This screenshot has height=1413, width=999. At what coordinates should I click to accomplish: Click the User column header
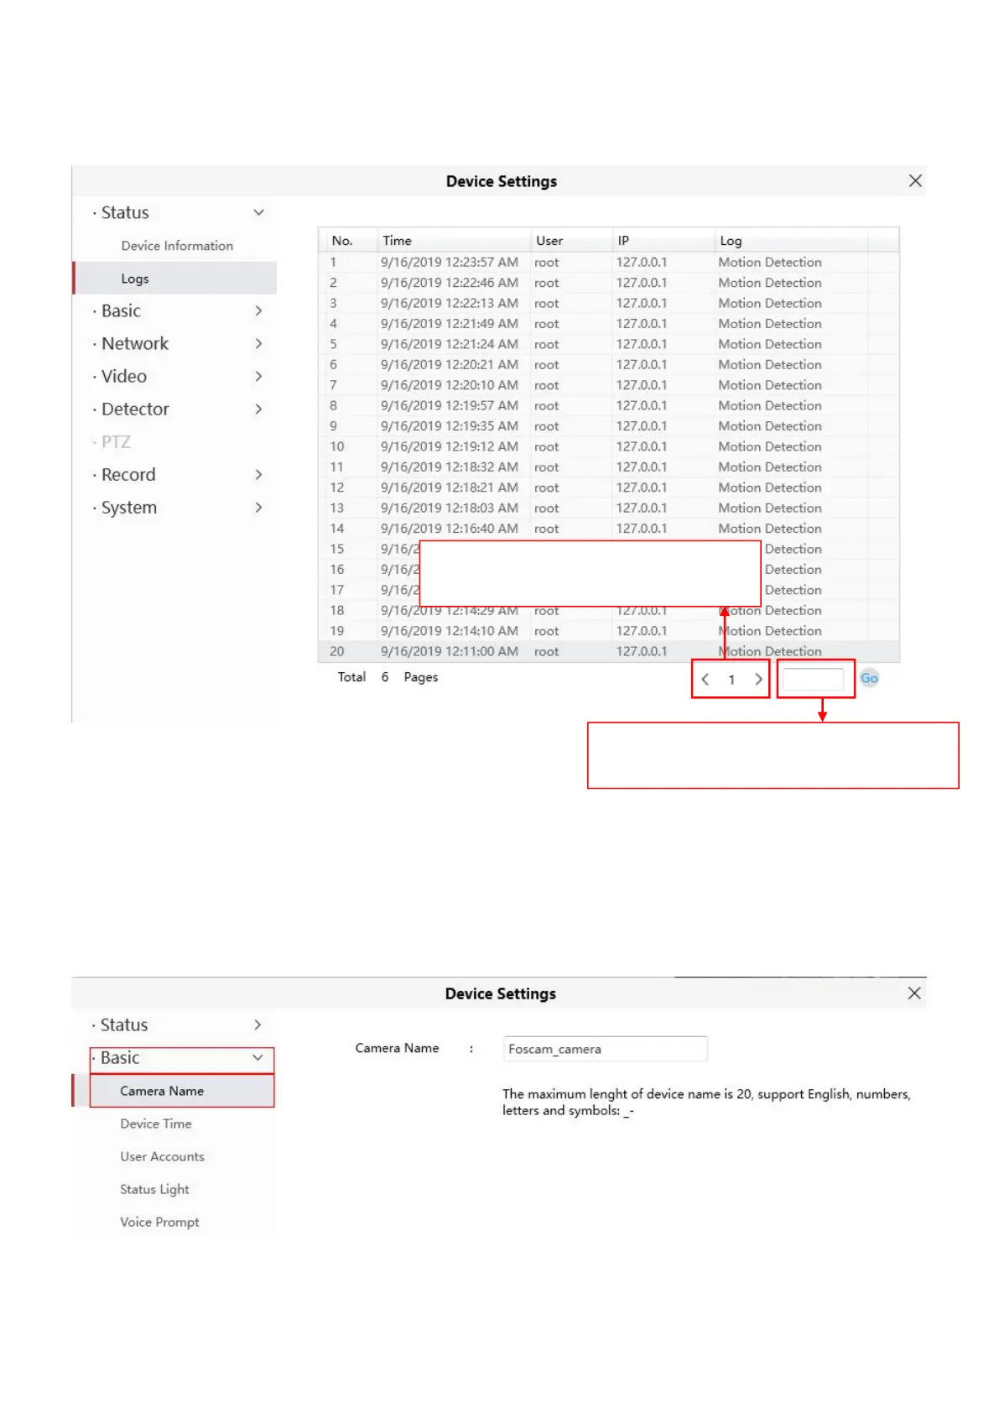coord(571,240)
